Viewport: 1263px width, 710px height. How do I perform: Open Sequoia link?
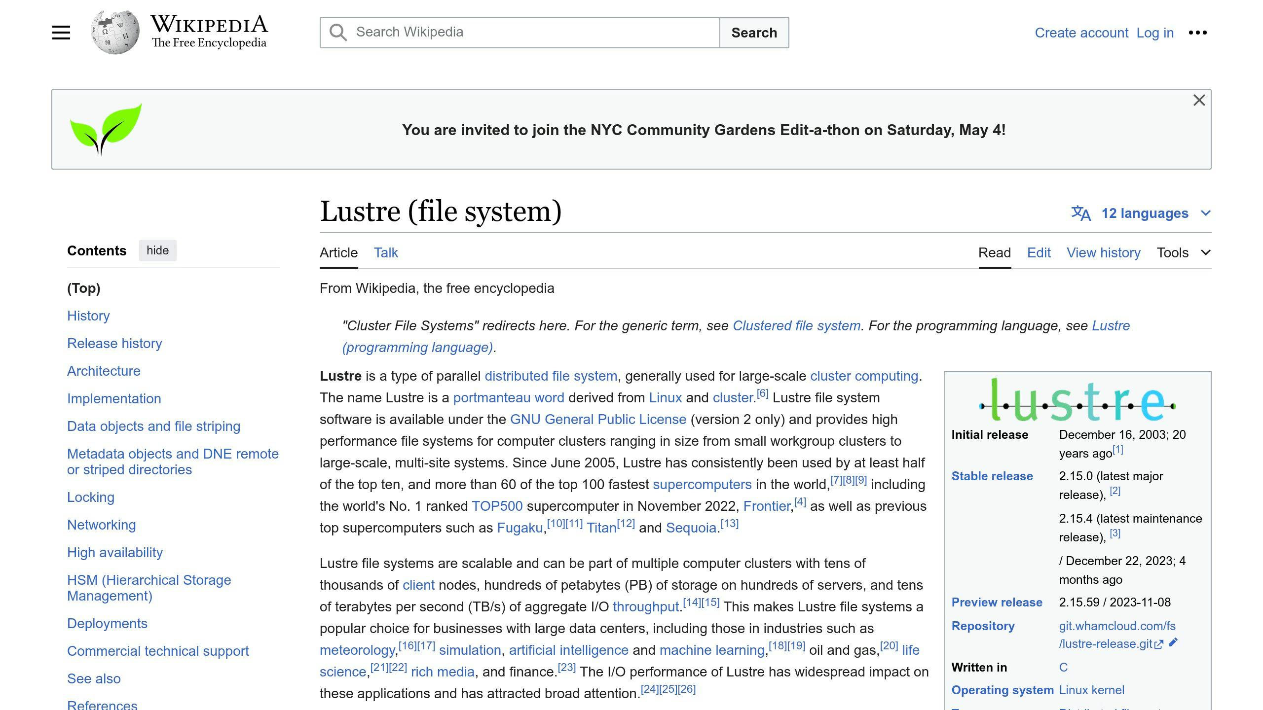[691, 528]
